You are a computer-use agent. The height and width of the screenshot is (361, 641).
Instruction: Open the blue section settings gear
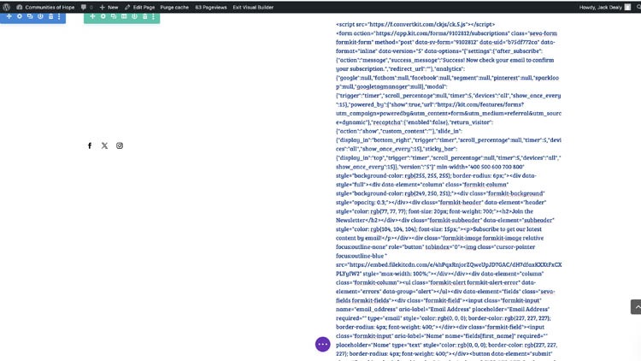(x=19, y=16)
